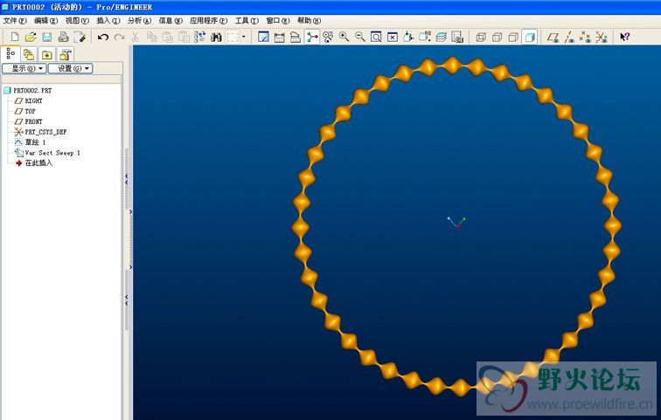The image size is (661, 420).
Task: Click the page with pen icon next to Print
Action: [80, 37]
